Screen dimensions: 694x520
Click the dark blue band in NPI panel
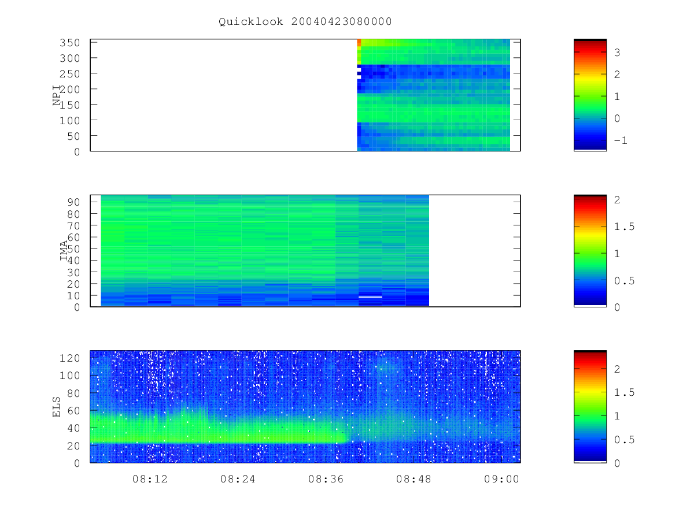434,71
